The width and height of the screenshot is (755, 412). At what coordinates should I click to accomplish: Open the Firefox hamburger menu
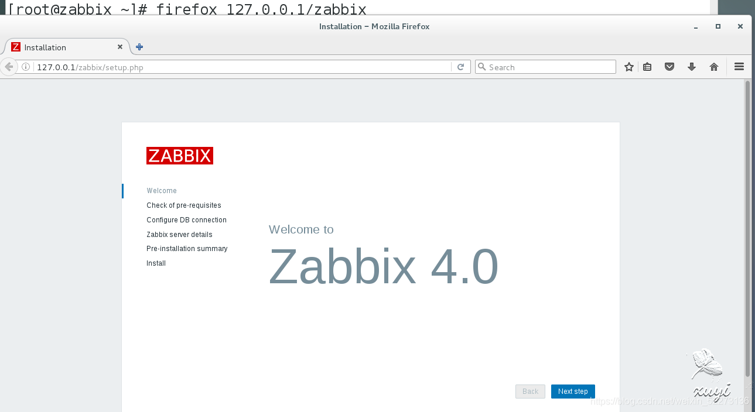point(739,67)
